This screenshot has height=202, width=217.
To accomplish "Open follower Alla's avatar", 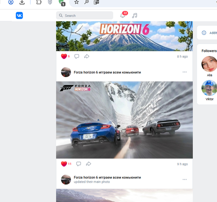I will (x=209, y=64).
